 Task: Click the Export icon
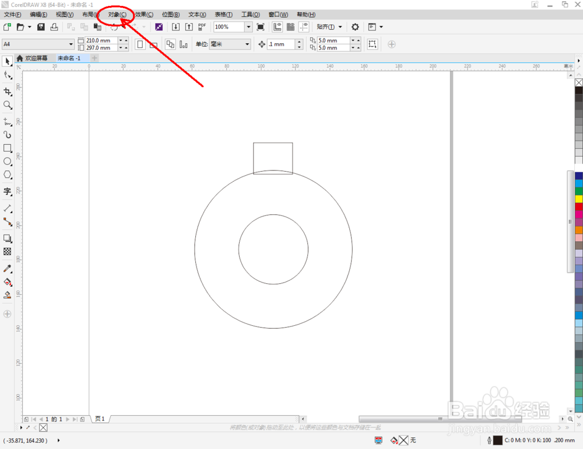click(189, 27)
